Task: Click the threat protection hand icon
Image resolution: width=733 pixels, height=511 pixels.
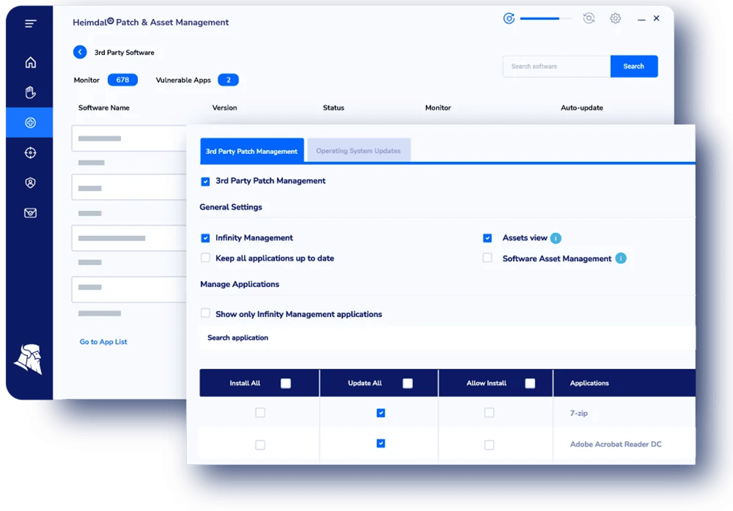Action: [31, 92]
